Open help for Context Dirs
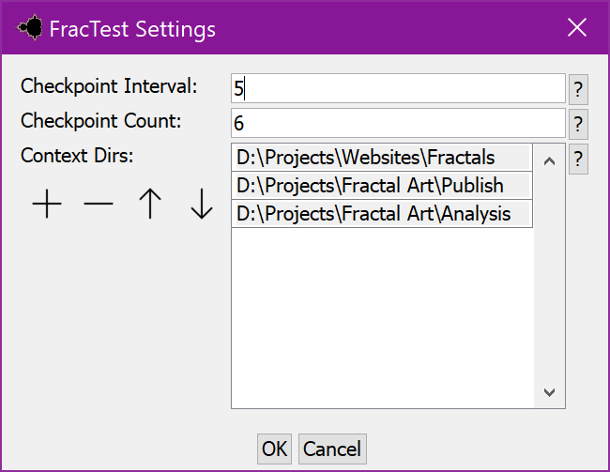Image resolution: width=610 pixels, height=472 pixels. 578,159
